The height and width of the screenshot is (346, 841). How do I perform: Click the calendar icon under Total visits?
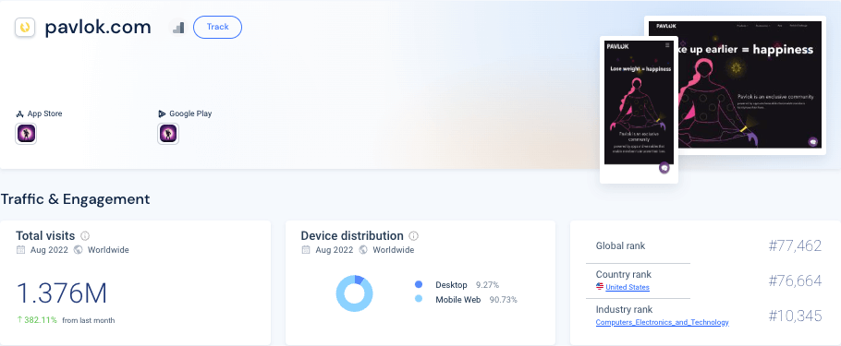[21, 250]
